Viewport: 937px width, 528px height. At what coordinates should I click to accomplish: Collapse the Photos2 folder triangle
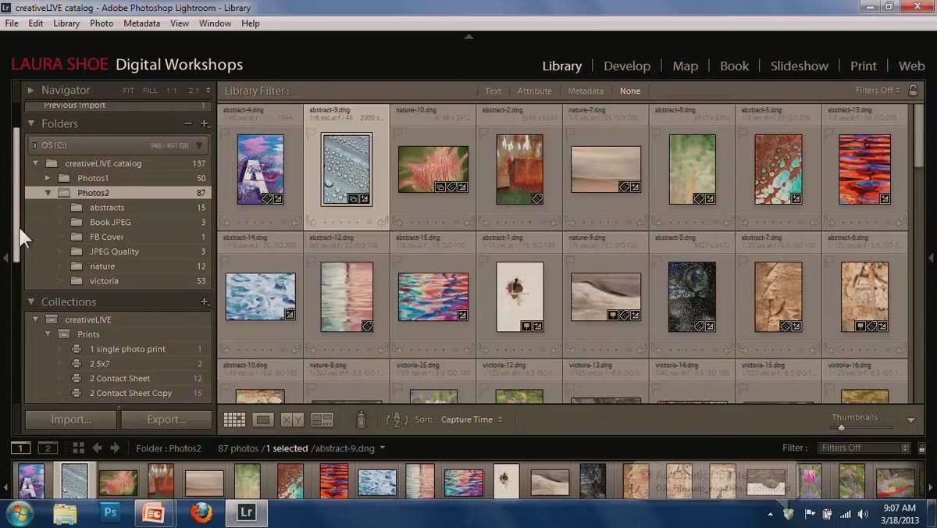point(48,193)
